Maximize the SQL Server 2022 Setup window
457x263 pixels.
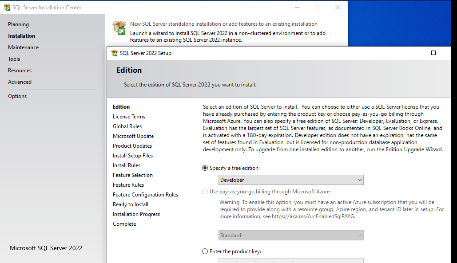pos(433,53)
